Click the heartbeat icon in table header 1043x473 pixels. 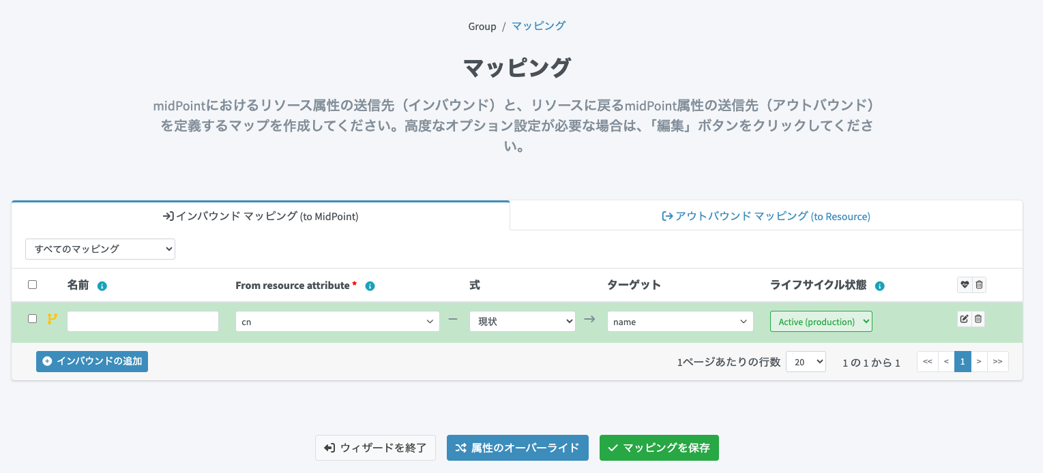[965, 285]
